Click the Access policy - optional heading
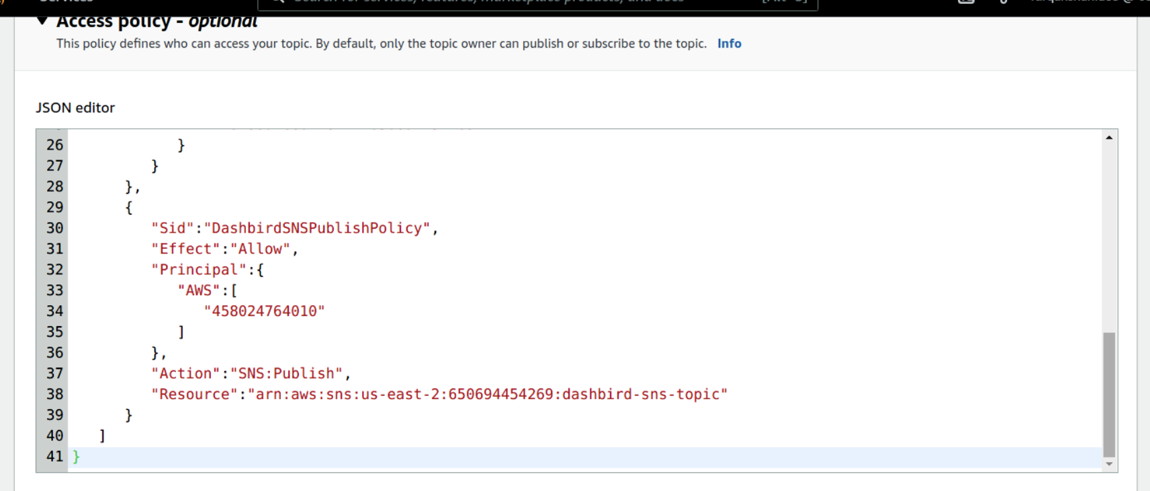Screen dimensions: 1150x491 pyautogui.click(x=157, y=21)
